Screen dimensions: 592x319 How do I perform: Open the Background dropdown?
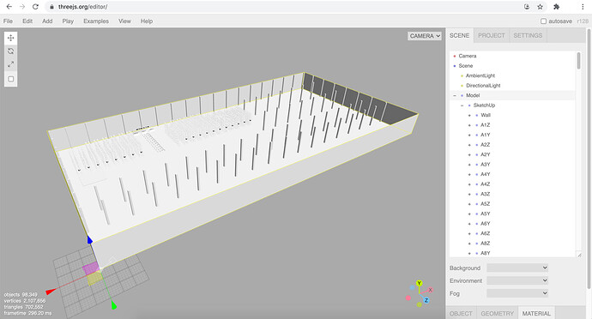[517, 268]
